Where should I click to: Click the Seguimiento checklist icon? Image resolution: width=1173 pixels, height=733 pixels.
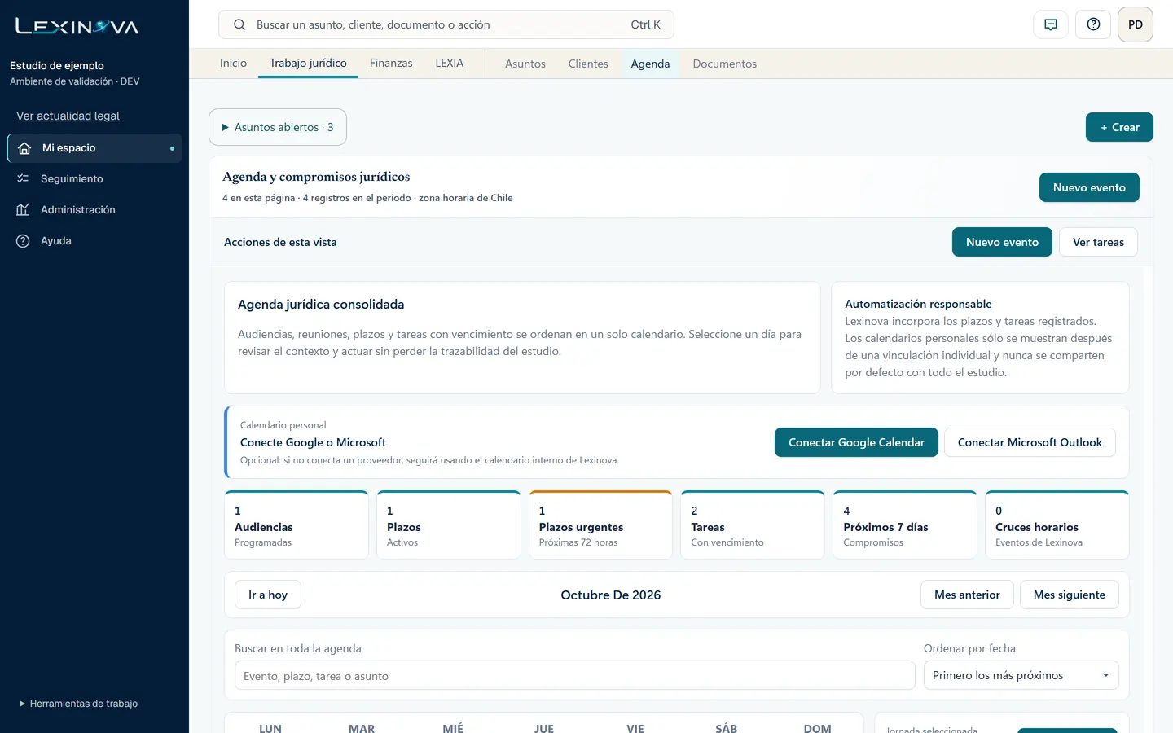23,178
